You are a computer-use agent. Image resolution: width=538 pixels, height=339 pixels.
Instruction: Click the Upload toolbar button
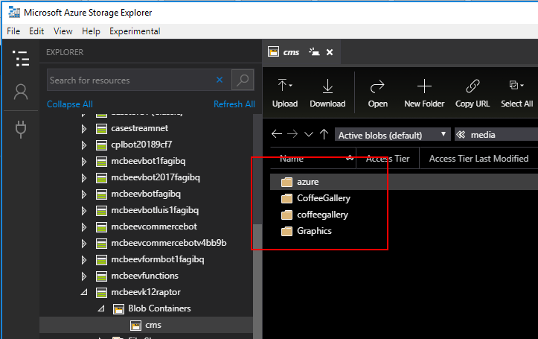pos(285,93)
